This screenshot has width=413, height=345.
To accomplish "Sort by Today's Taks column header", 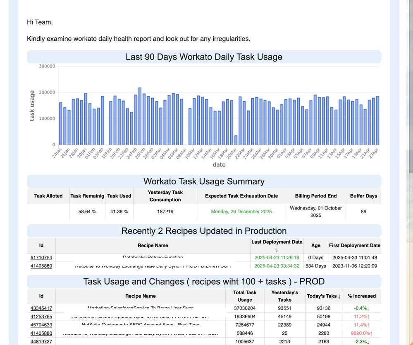I will pyautogui.click(x=324, y=296).
